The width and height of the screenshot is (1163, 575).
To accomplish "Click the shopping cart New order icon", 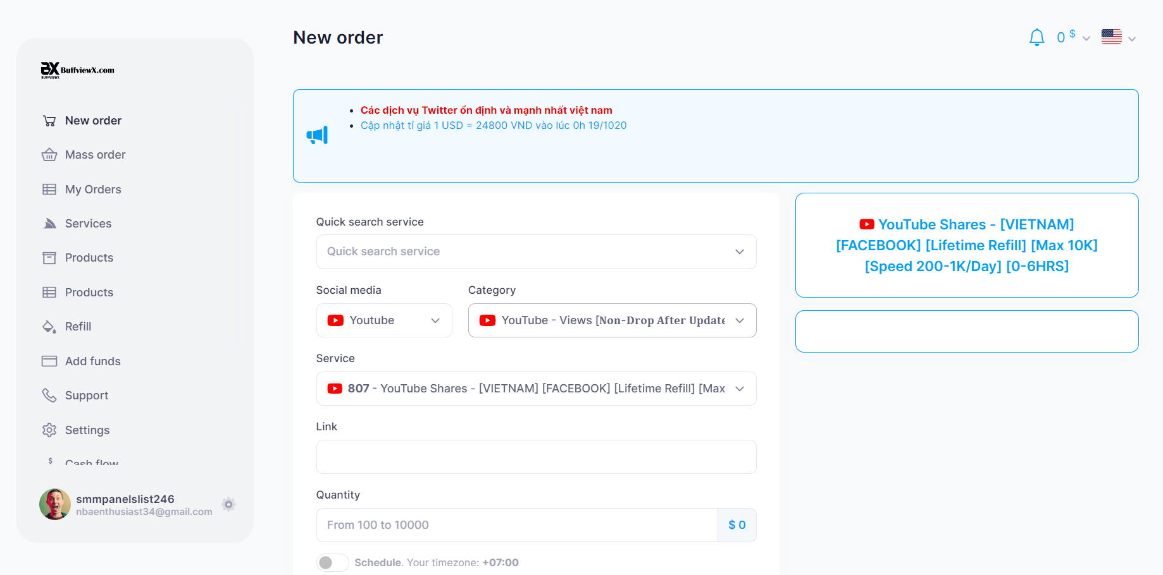I will (49, 121).
